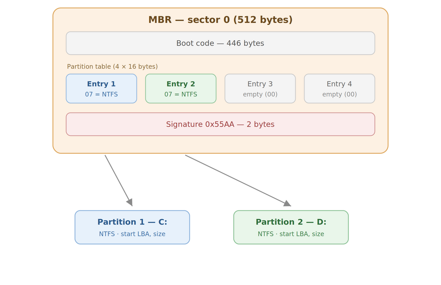Click the Entry 3 empty box
Image resolution: width=441 pixels, height=285 pixels.
tap(260, 89)
